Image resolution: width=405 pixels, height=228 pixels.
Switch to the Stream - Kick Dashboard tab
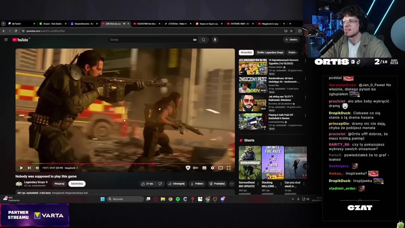click(x=53, y=24)
